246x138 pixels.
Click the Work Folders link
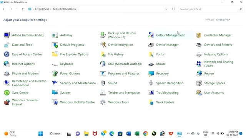click(165, 102)
